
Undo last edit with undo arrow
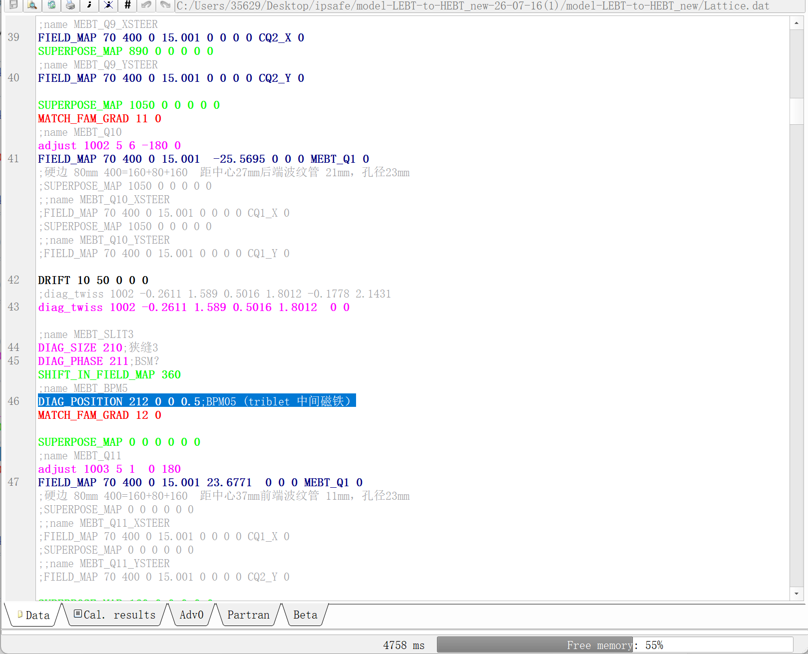pyautogui.click(x=146, y=5)
